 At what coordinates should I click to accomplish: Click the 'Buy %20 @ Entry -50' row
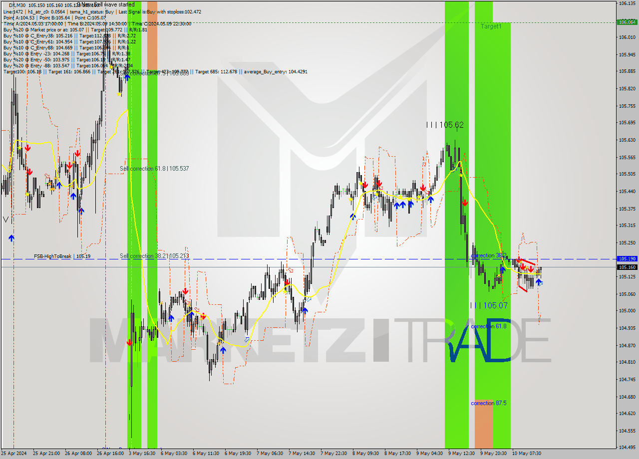click(66, 60)
